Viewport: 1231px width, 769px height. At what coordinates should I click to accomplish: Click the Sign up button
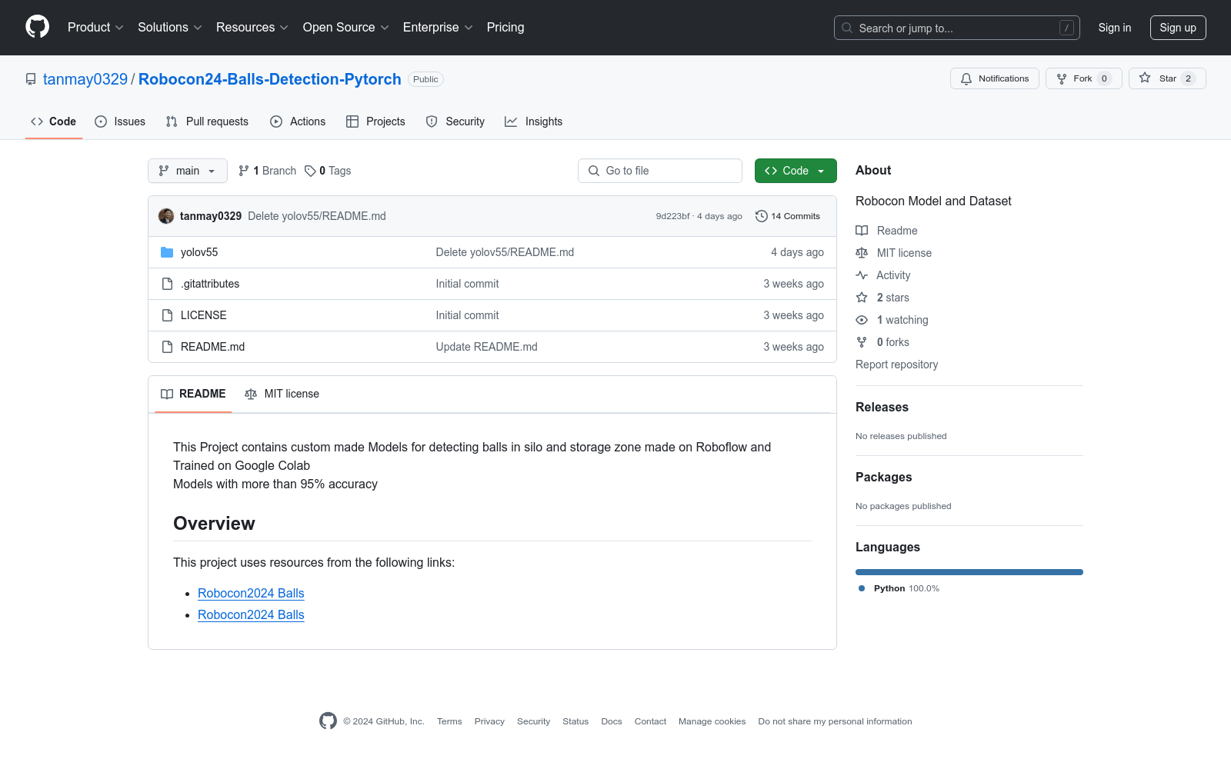click(x=1178, y=28)
